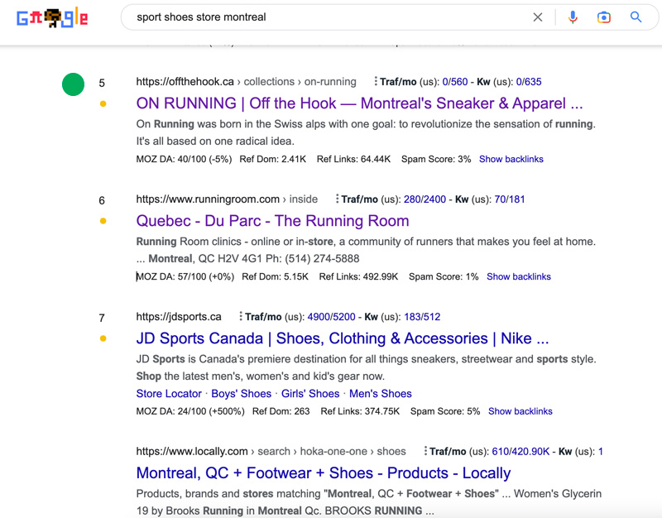
Task: Click 'Ref Links: 492.99K' metric
Action: pyautogui.click(x=358, y=276)
